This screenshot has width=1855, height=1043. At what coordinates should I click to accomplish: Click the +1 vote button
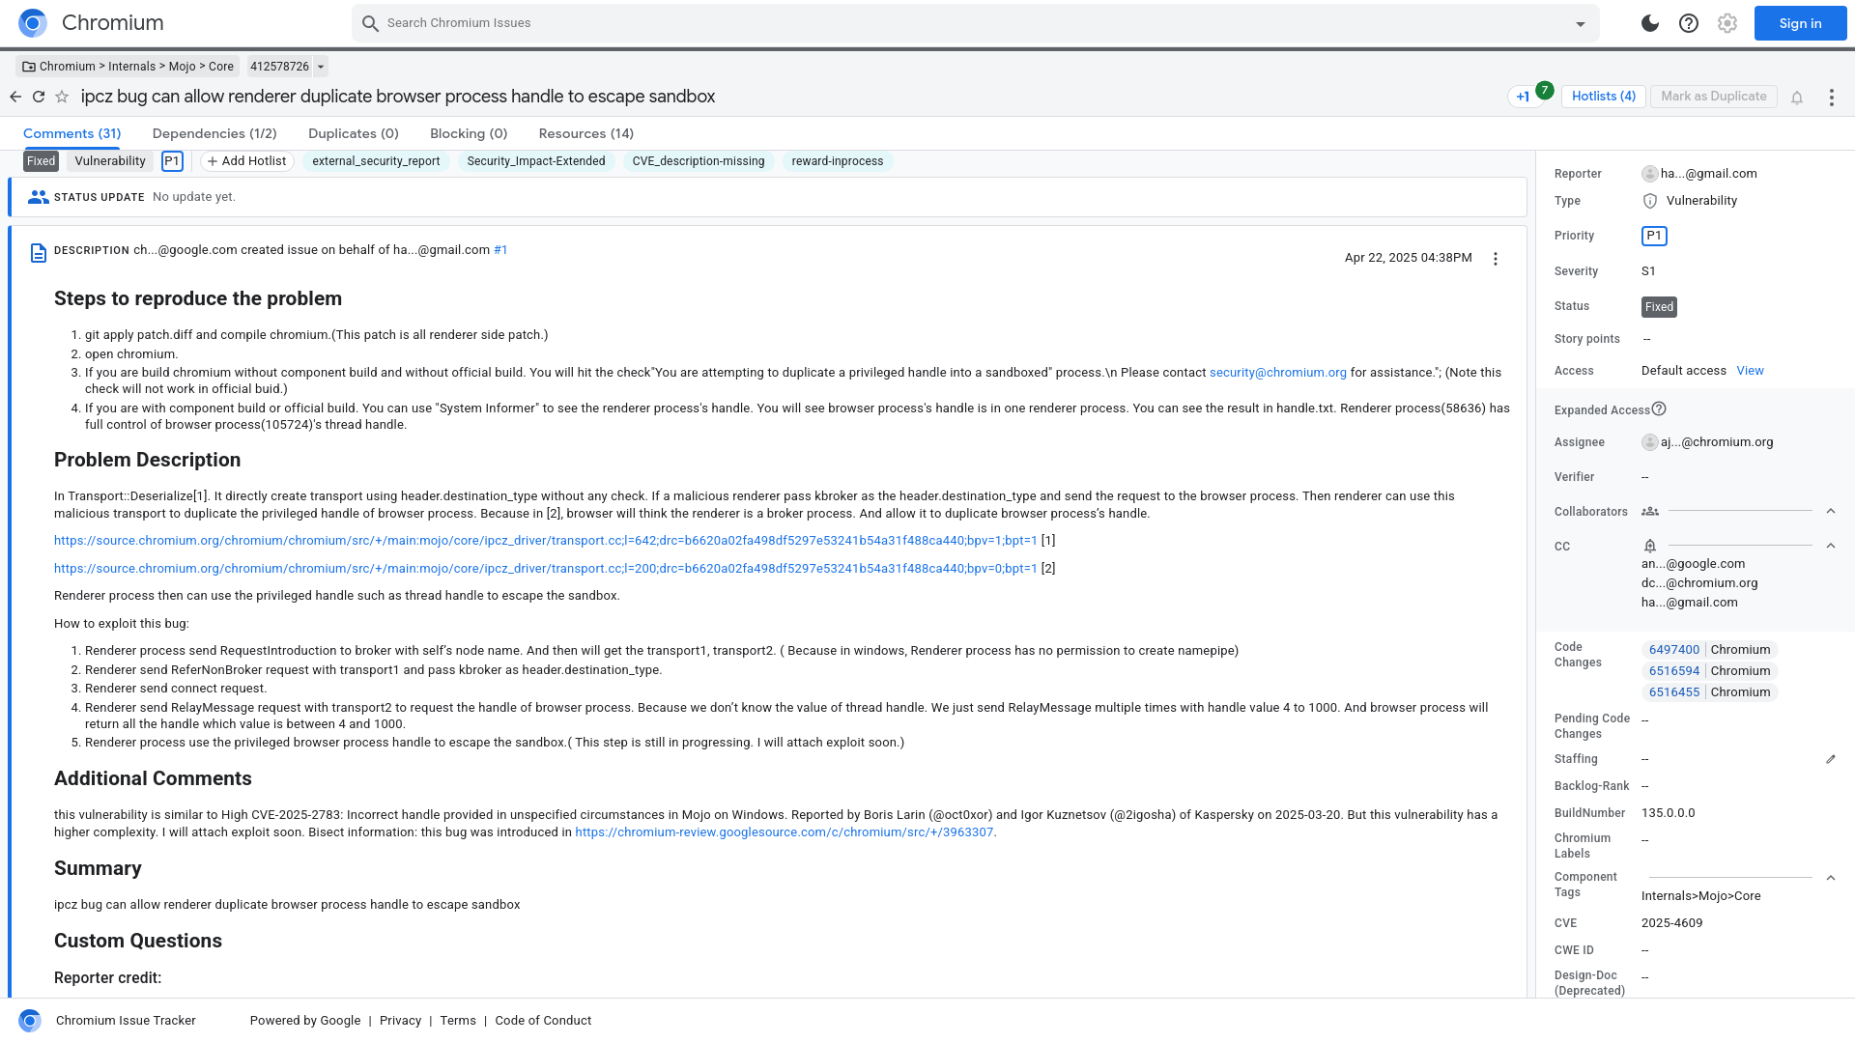(x=1523, y=97)
